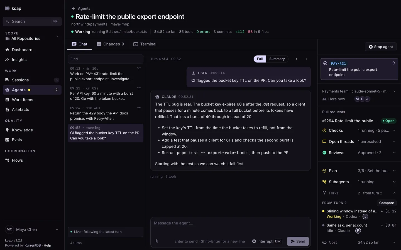Open Flows in the sidebar

[x=32, y=160]
